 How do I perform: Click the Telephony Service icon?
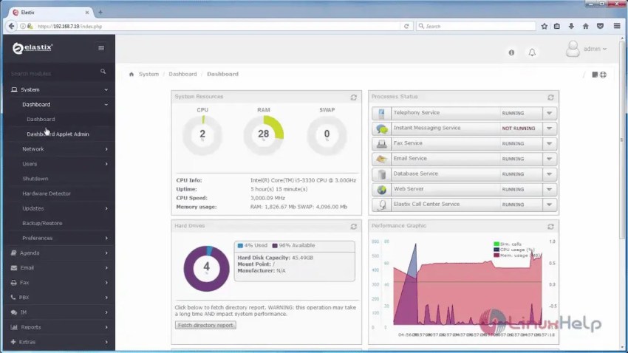click(x=381, y=113)
